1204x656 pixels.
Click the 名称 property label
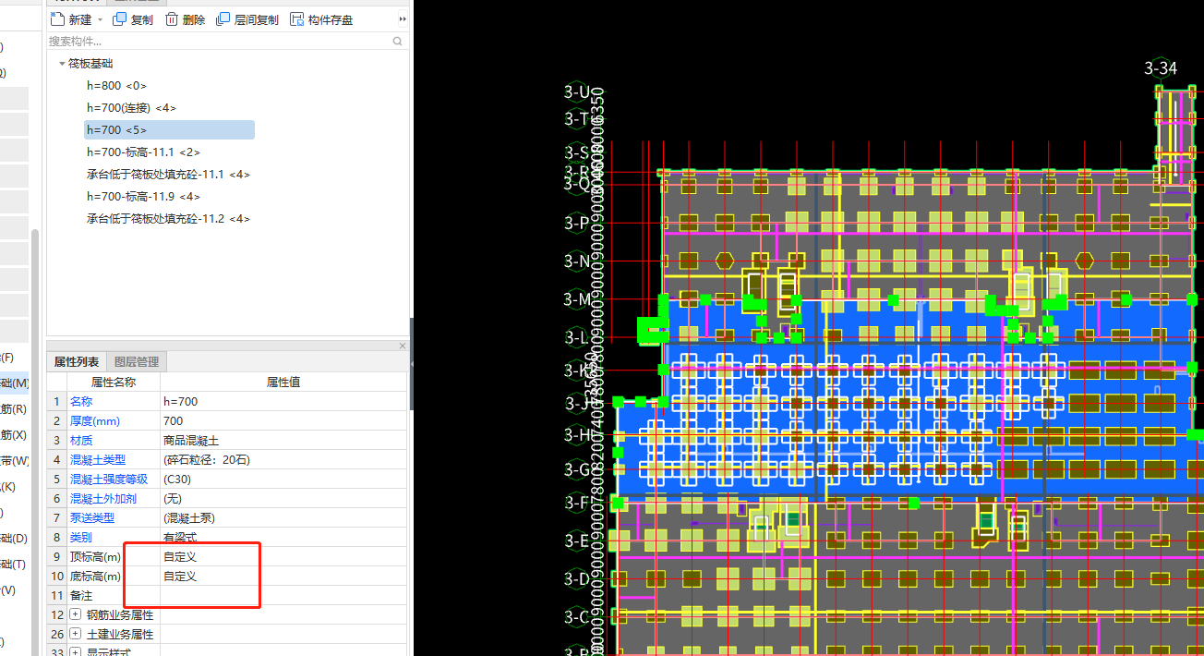(81, 402)
